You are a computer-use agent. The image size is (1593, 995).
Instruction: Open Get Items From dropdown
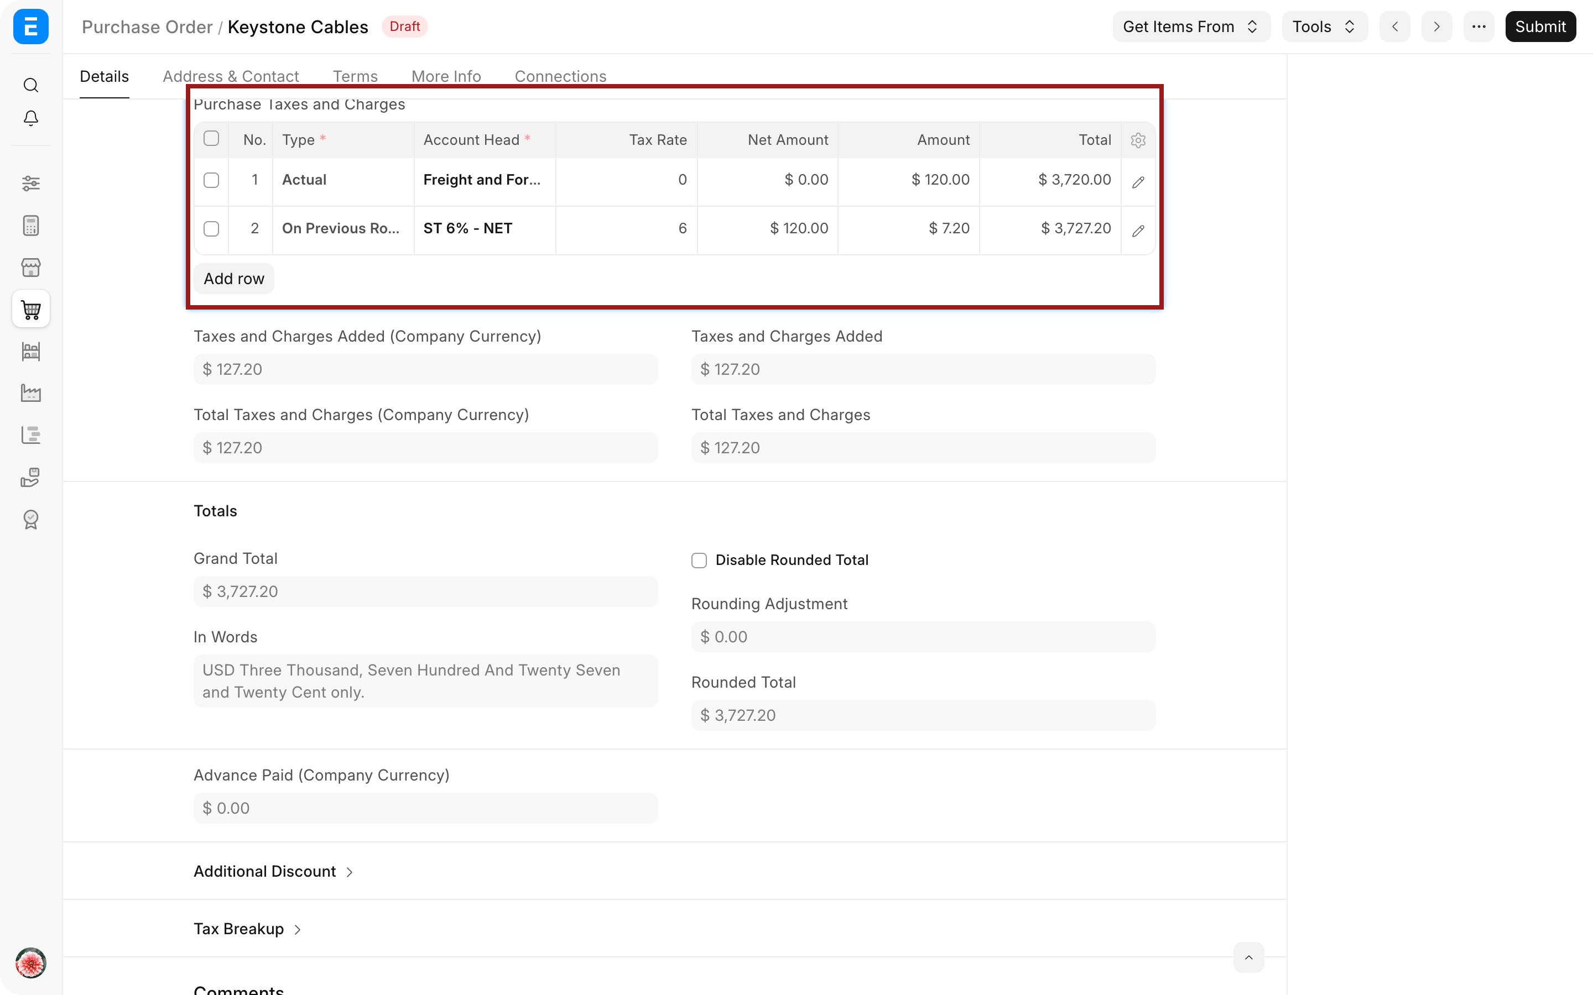[x=1191, y=27]
